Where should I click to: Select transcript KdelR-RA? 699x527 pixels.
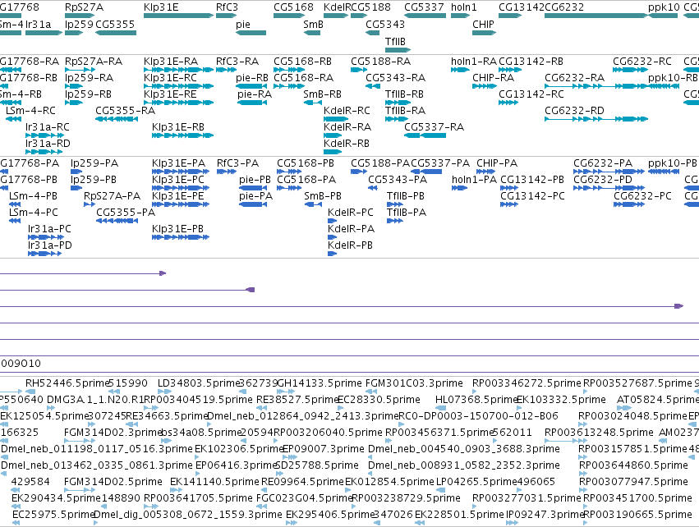pos(333,135)
